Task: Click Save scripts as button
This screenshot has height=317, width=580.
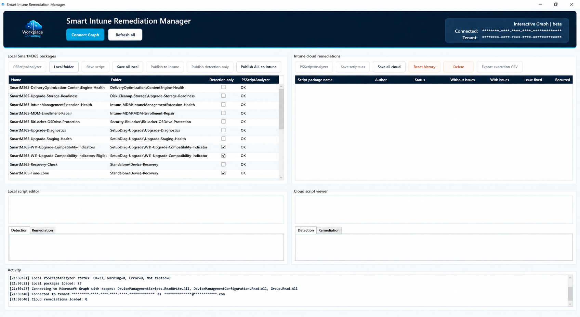Action: [x=353, y=67]
